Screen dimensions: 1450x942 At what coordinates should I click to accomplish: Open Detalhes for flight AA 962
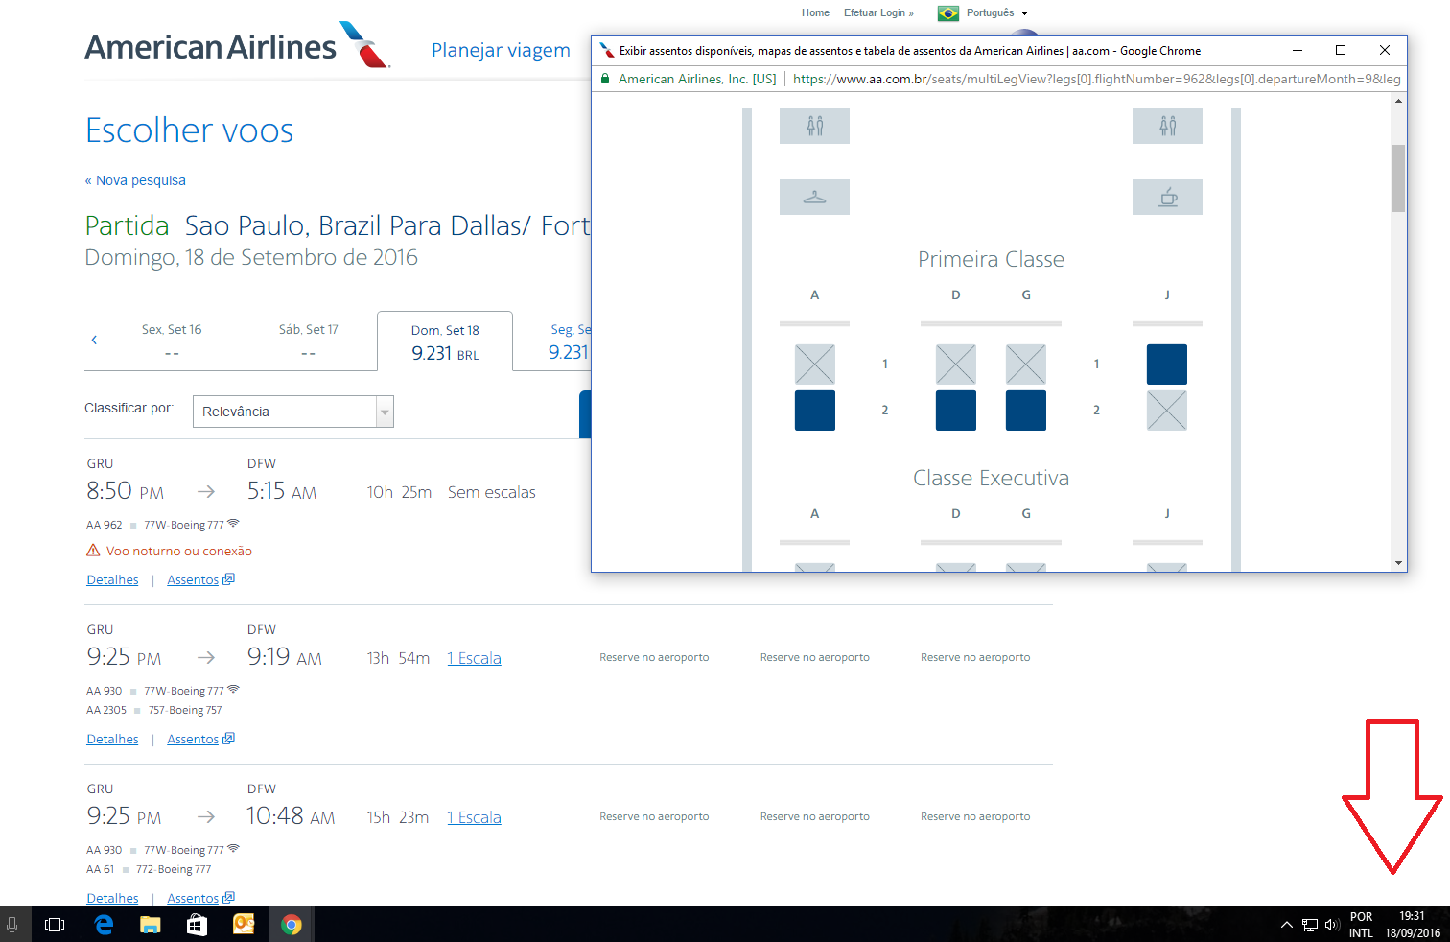(112, 579)
